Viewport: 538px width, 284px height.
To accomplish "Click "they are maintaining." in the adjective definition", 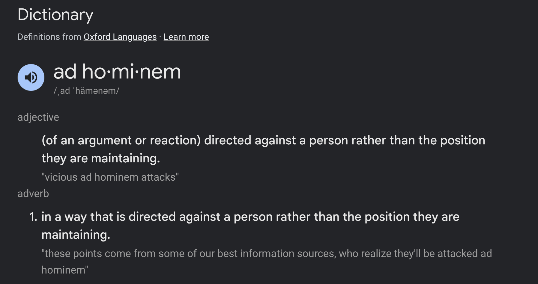I will click(x=101, y=158).
